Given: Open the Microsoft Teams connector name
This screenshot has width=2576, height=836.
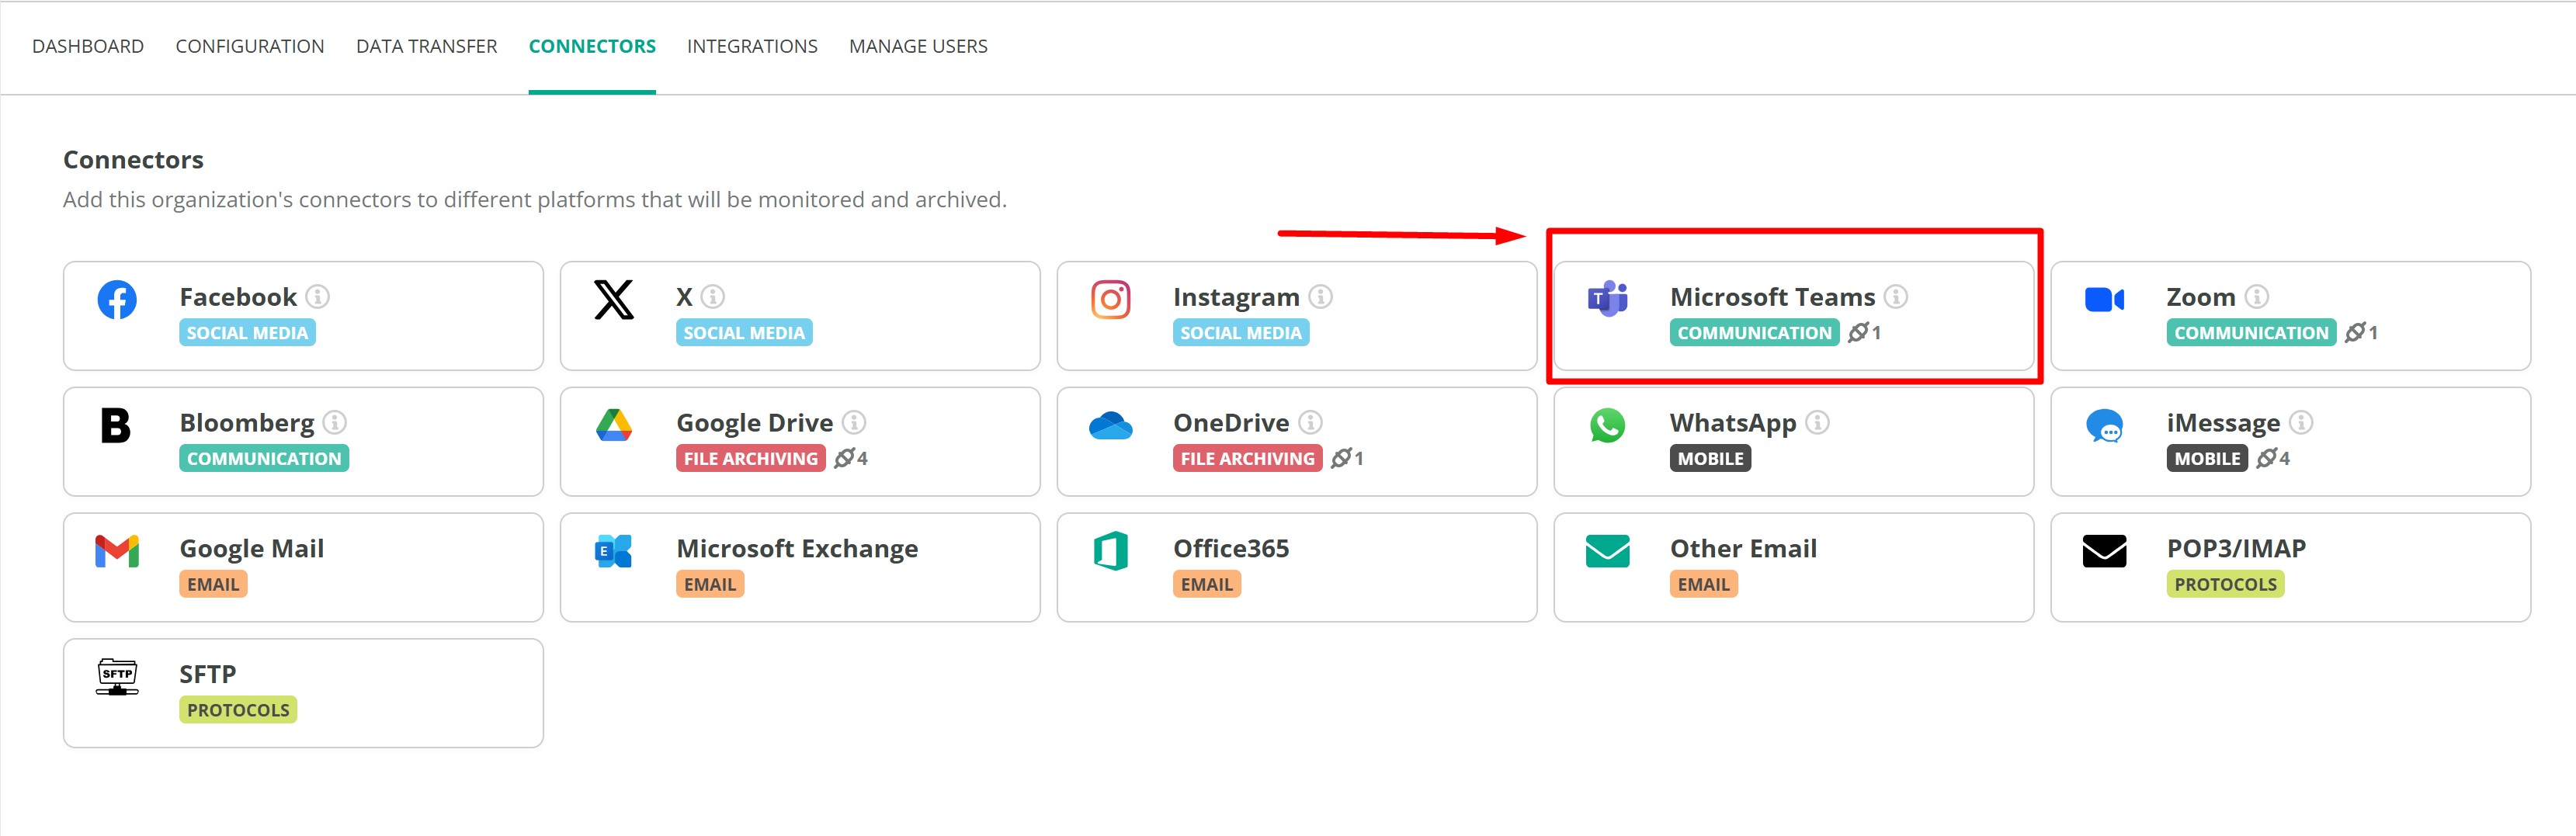Looking at the screenshot, I should [x=1772, y=297].
